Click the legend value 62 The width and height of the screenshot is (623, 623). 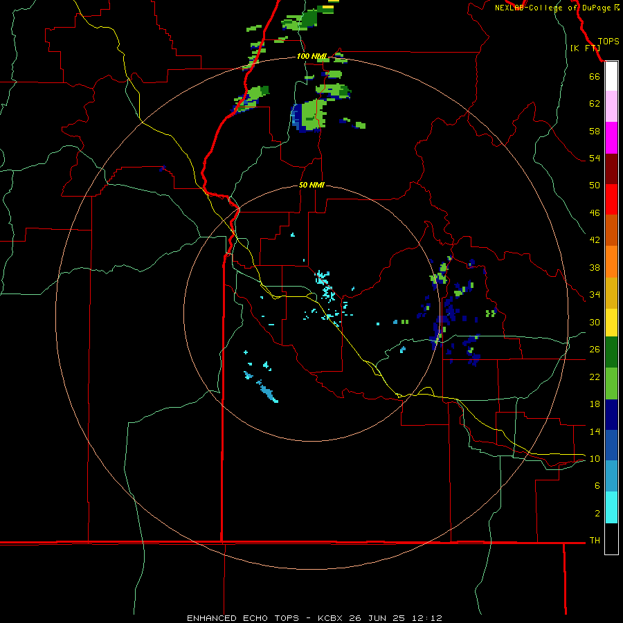point(595,104)
